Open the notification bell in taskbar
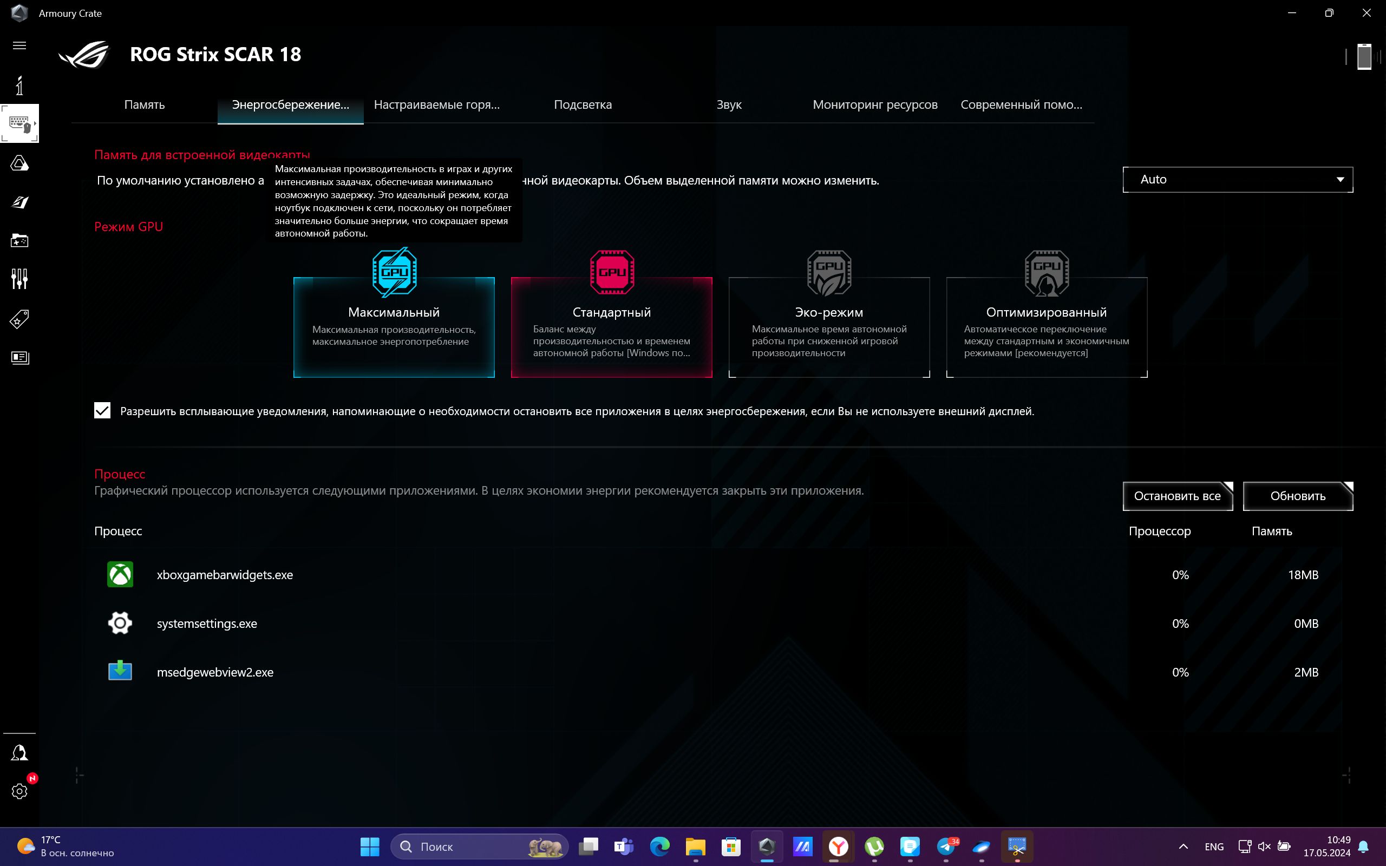The image size is (1386, 866). click(x=1364, y=846)
